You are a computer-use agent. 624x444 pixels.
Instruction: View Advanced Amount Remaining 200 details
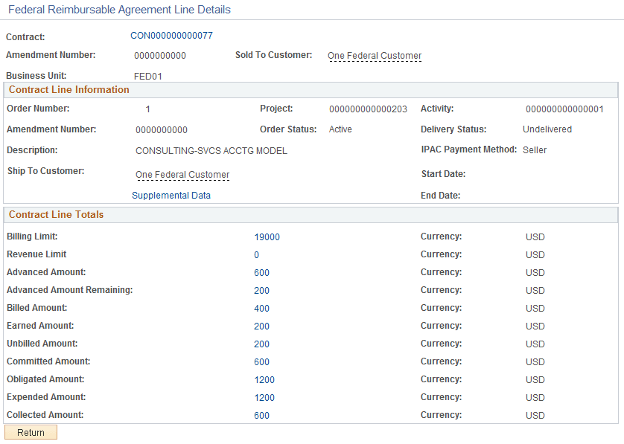point(261,290)
